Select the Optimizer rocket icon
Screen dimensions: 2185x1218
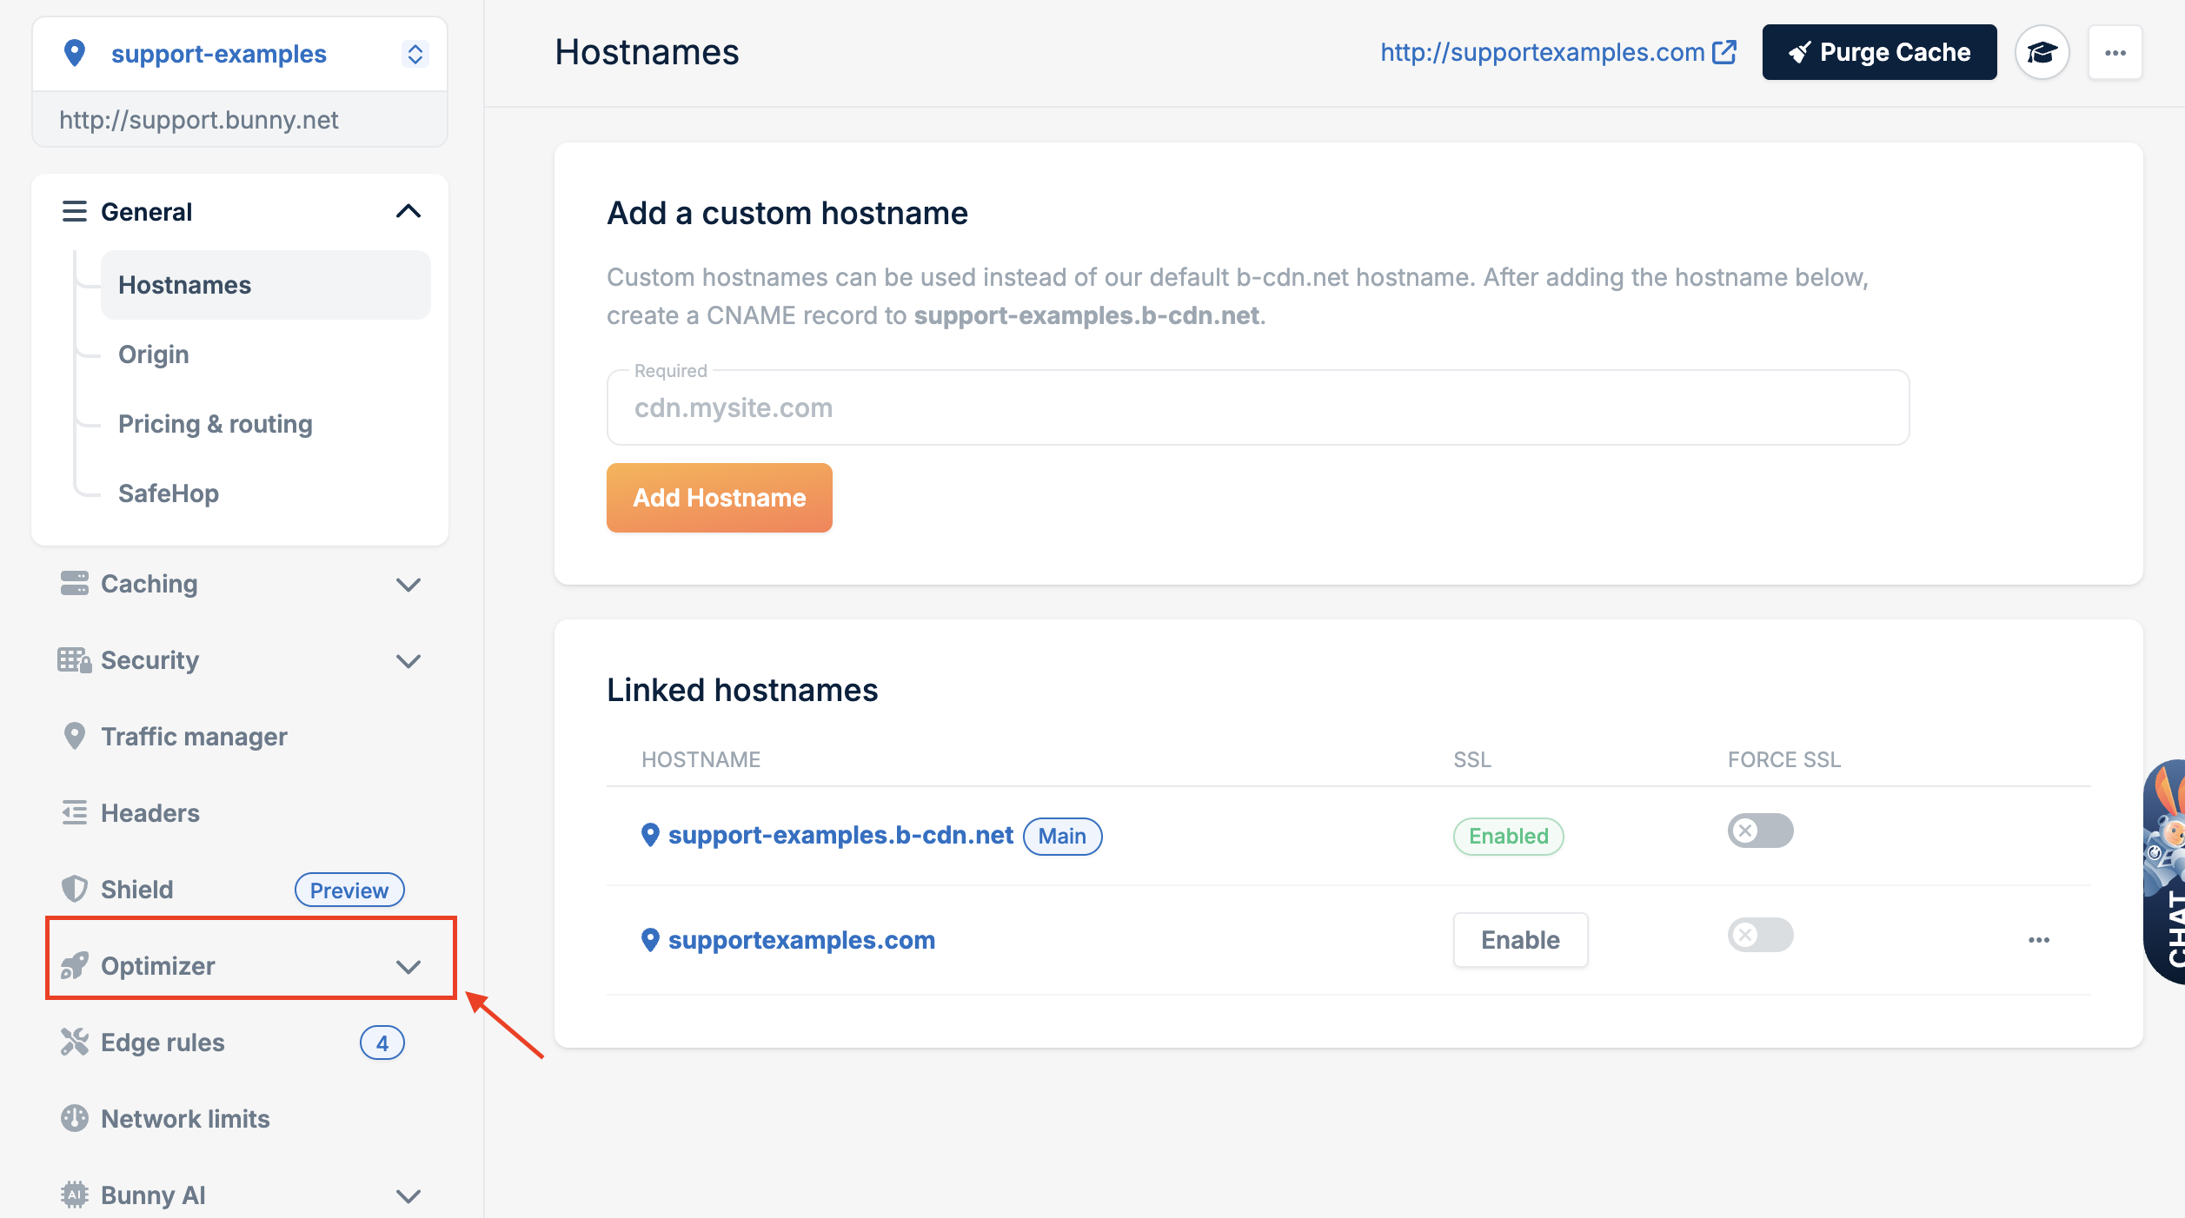click(74, 965)
